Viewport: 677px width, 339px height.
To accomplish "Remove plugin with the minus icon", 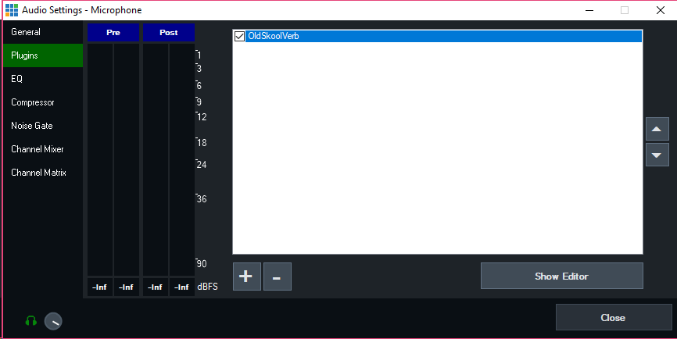I will pos(278,277).
